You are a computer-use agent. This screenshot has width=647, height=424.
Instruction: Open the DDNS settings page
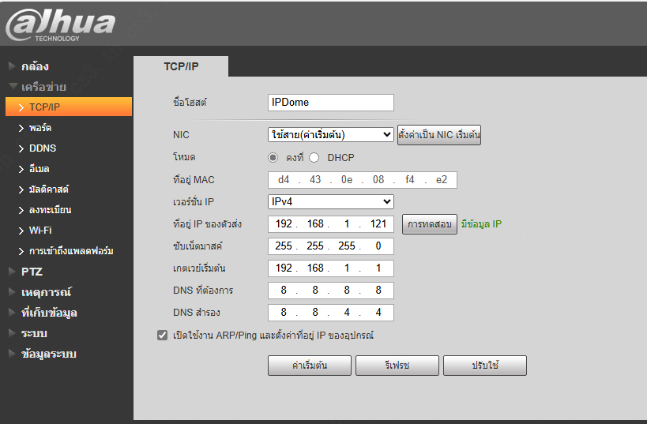[x=43, y=148]
